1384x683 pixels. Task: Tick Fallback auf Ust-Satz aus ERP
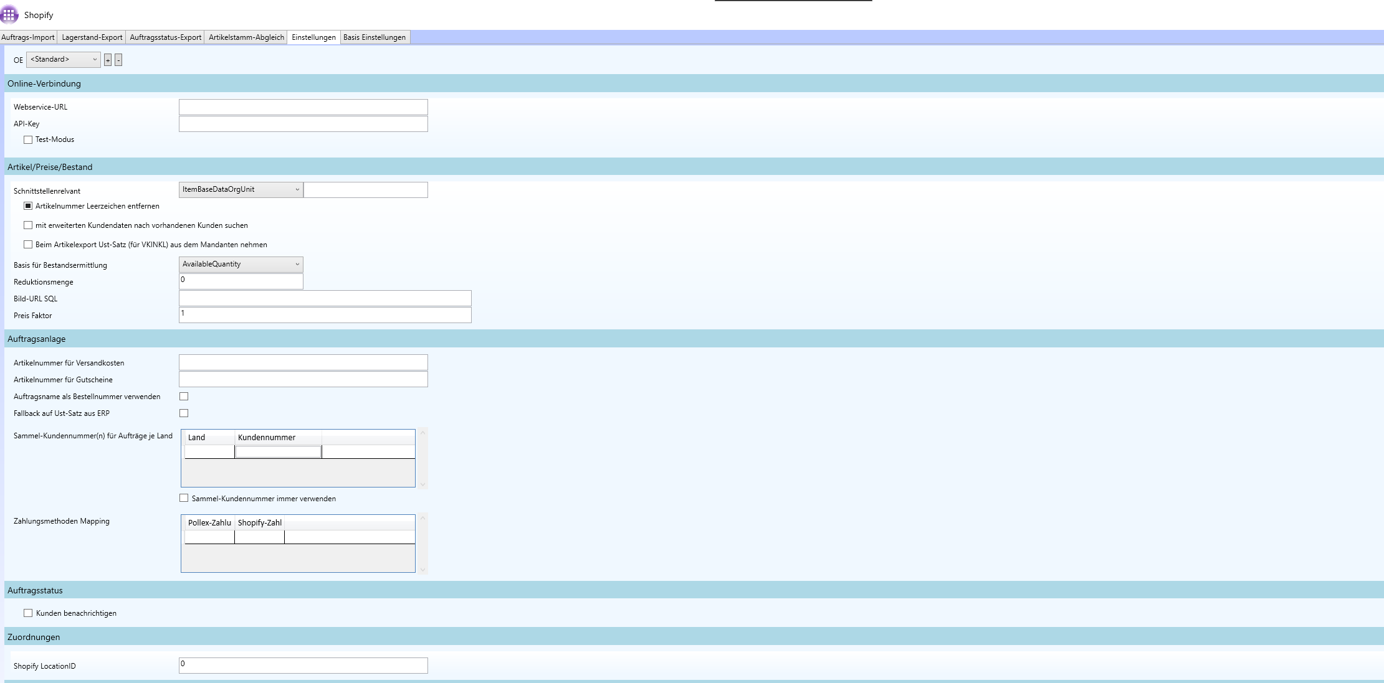pyautogui.click(x=184, y=413)
